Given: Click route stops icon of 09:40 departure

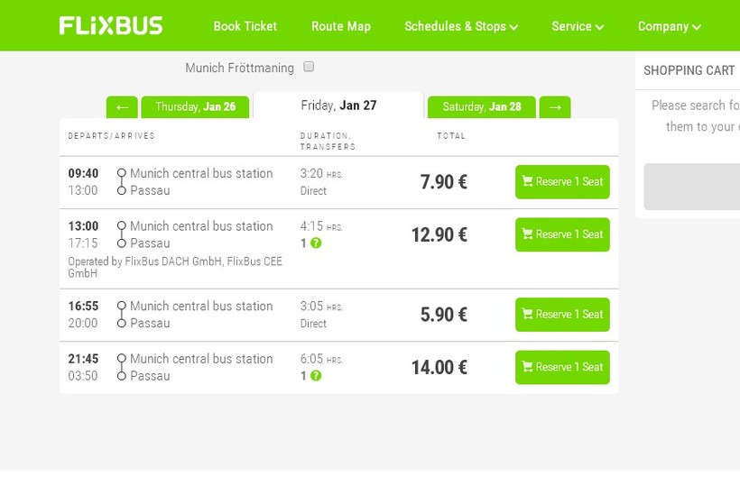Looking at the screenshot, I should pos(122,181).
